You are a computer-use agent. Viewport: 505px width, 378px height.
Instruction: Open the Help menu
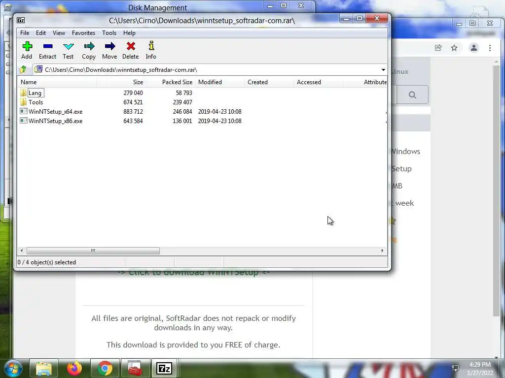click(x=129, y=33)
